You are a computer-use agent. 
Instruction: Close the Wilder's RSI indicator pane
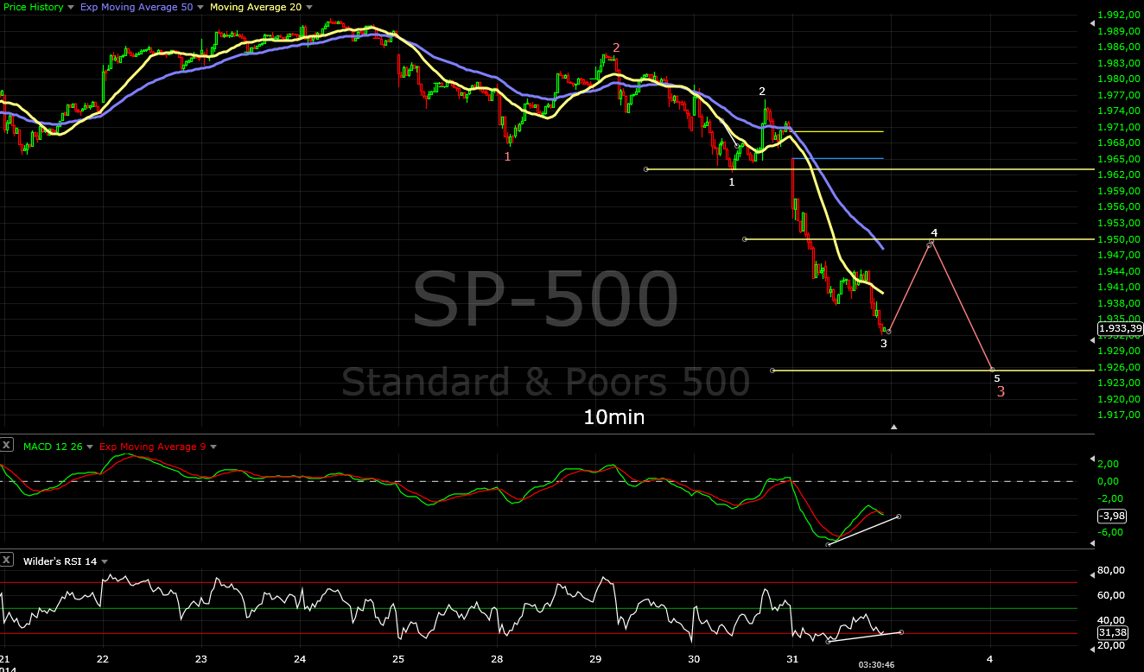tap(7, 561)
